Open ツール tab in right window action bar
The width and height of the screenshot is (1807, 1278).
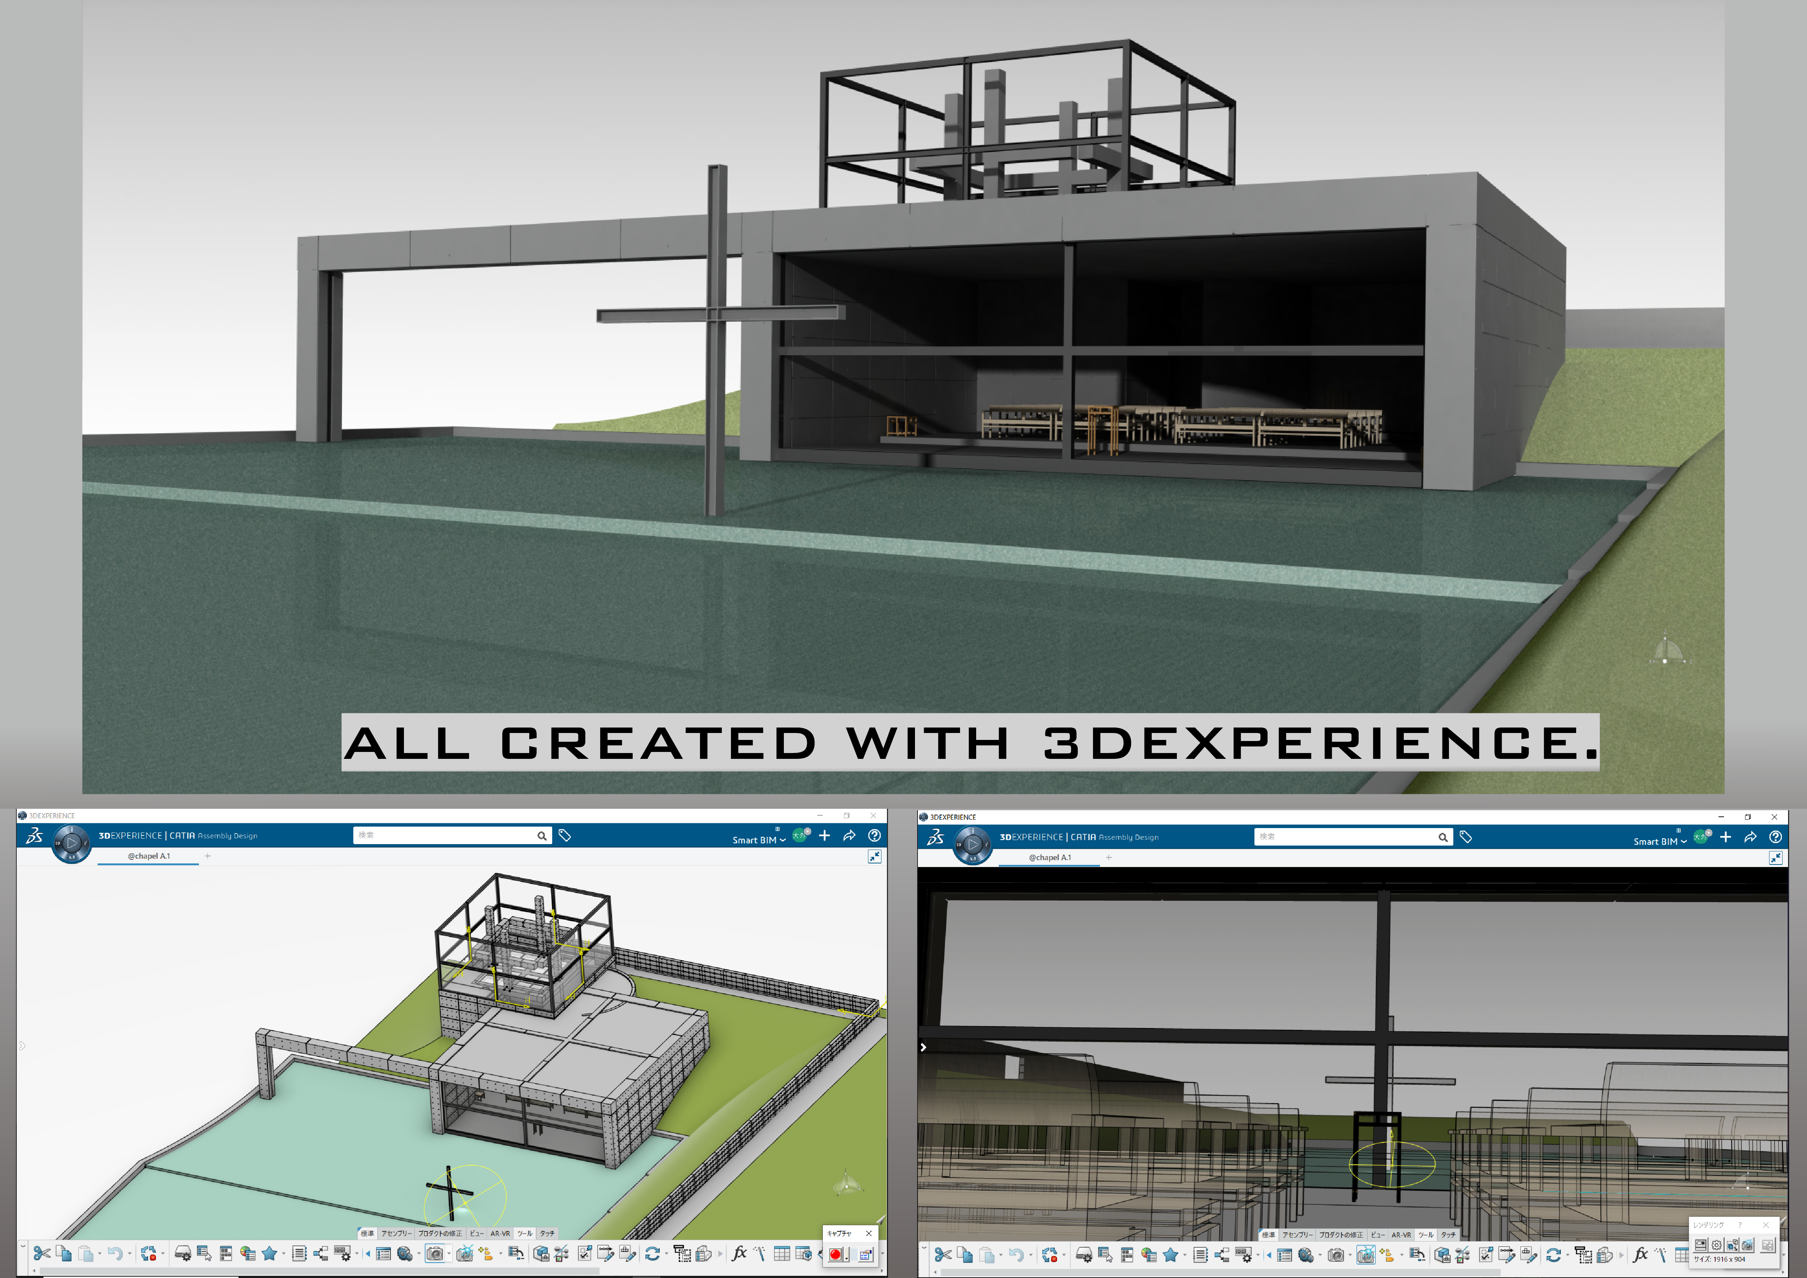click(x=1426, y=1235)
